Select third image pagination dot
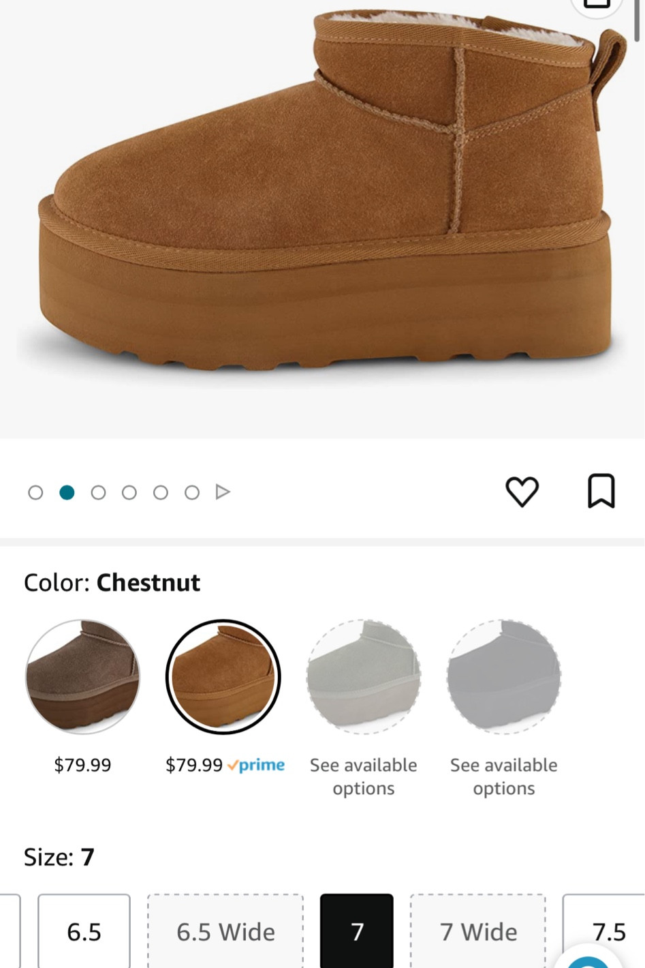Image resolution: width=645 pixels, height=968 pixels. tap(98, 492)
